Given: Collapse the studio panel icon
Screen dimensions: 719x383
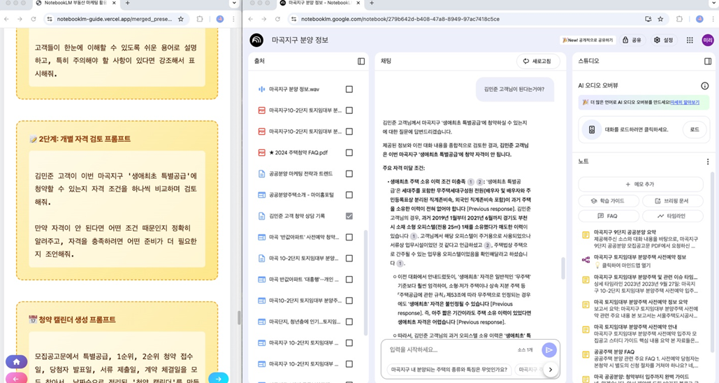Looking at the screenshot, I should (x=708, y=61).
